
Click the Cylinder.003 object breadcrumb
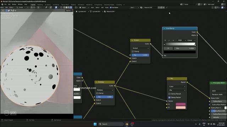tap(81, 11)
